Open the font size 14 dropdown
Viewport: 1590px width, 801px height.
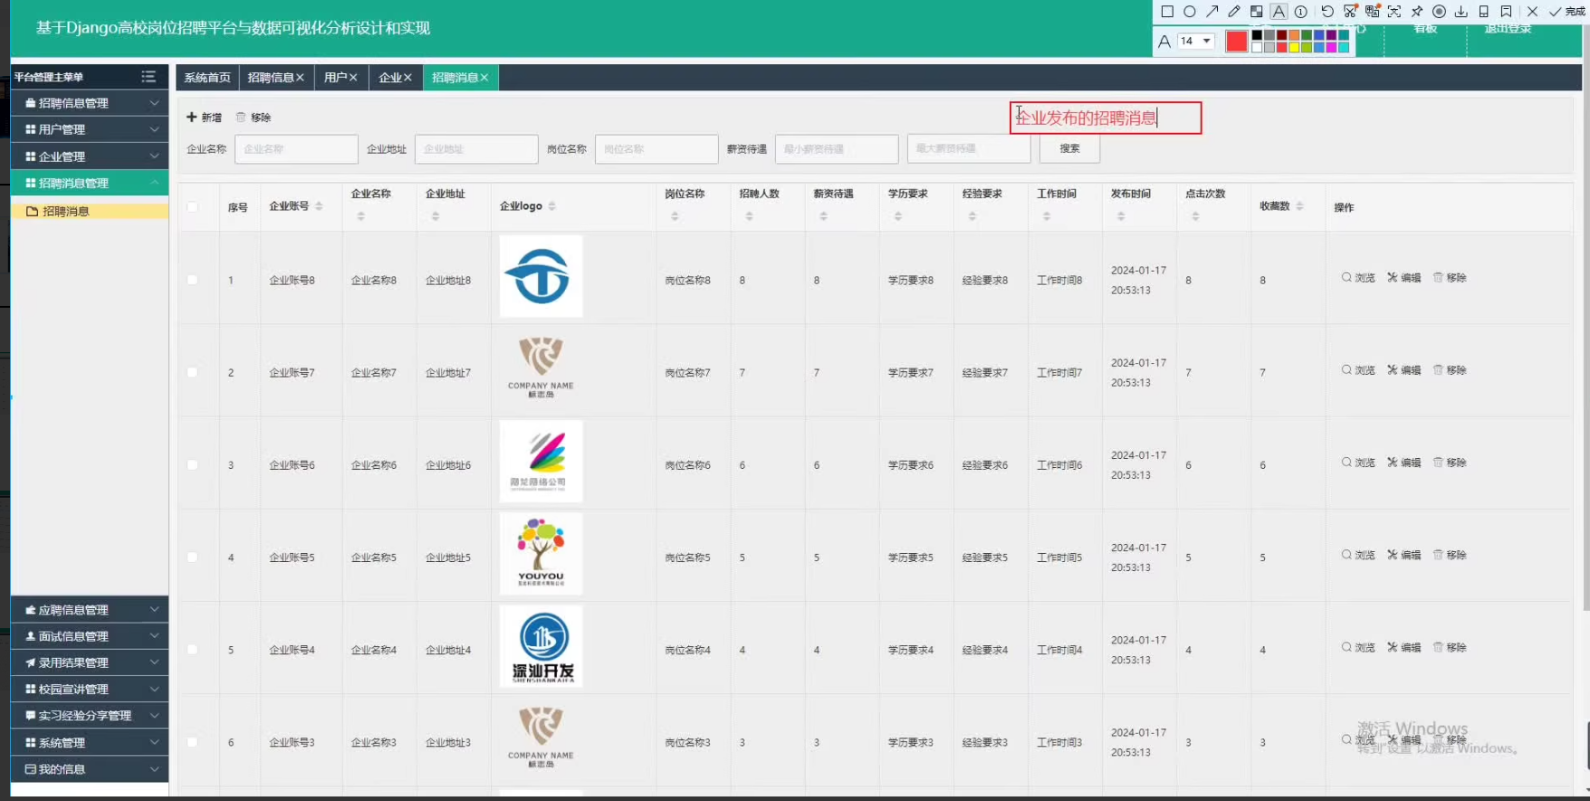click(1195, 41)
